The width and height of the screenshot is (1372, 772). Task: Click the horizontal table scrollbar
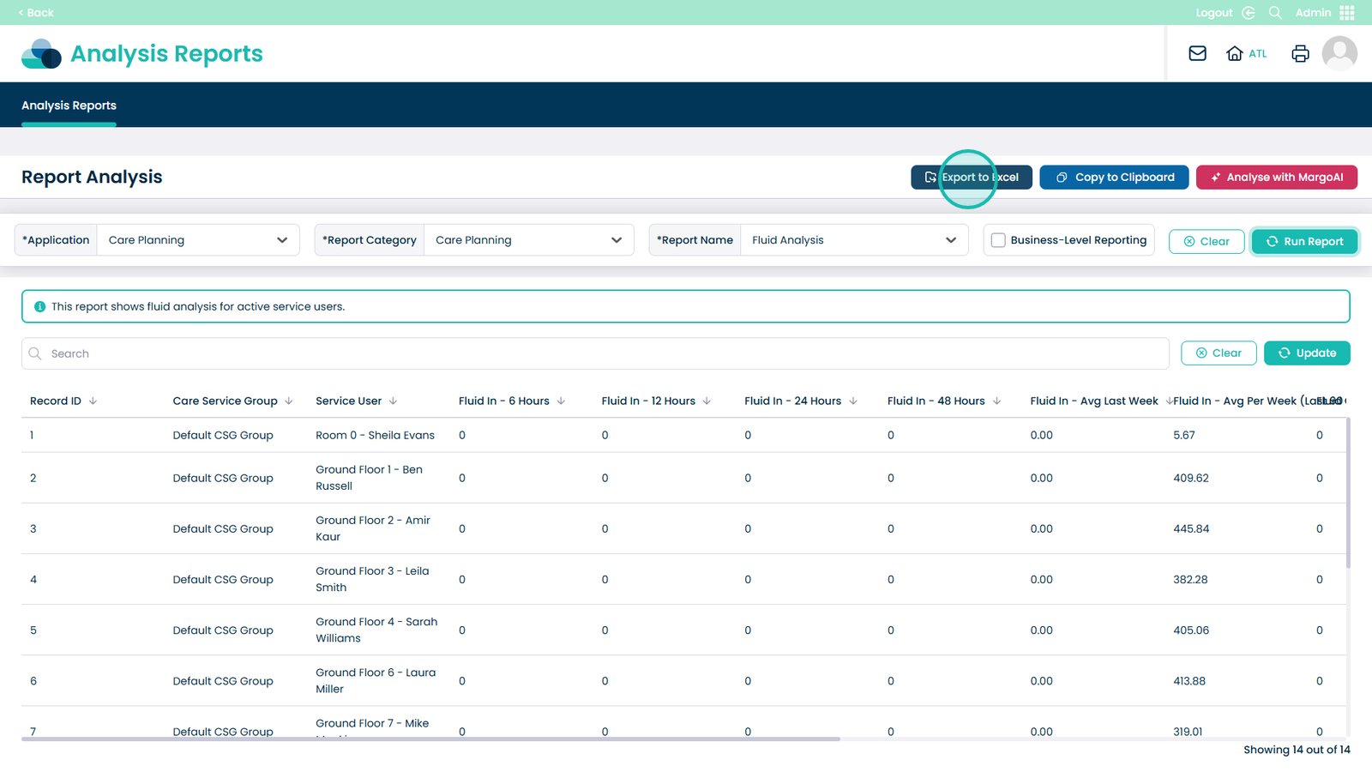point(430,739)
